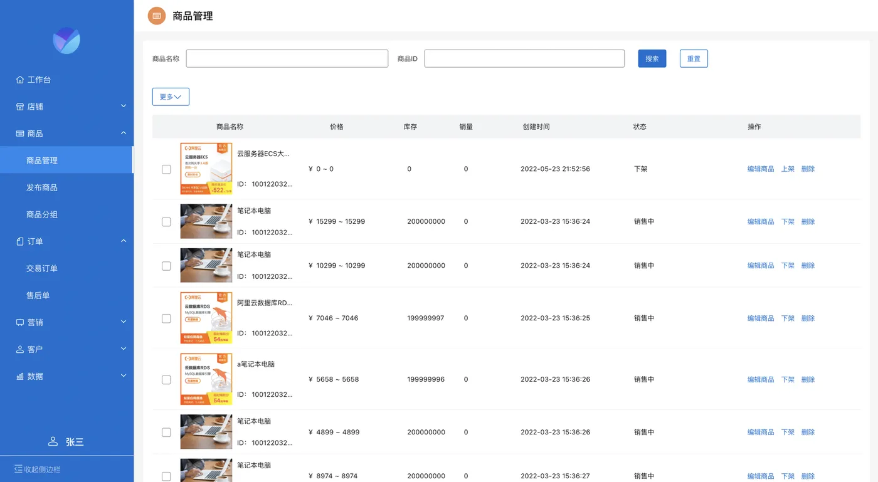Click the 搜索 button
This screenshot has height=482, width=878.
pyautogui.click(x=652, y=58)
